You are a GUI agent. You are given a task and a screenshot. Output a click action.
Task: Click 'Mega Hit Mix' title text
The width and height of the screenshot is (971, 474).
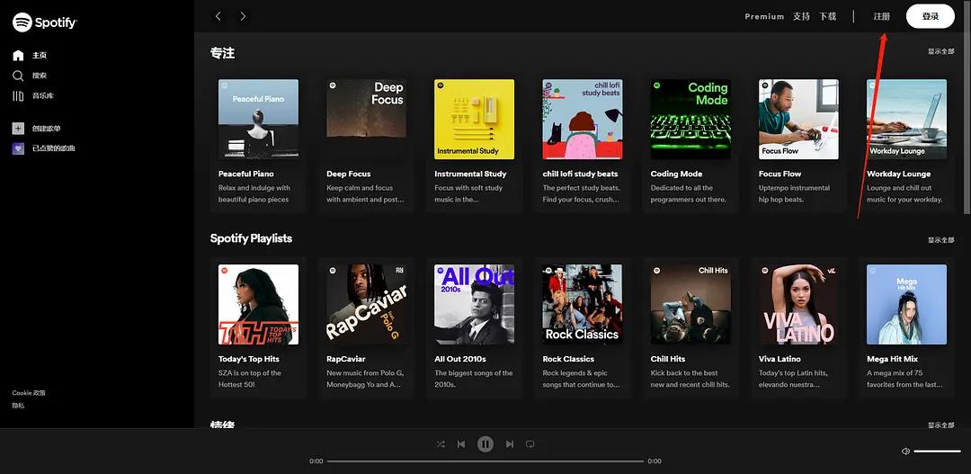pyautogui.click(x=893, y=359)
